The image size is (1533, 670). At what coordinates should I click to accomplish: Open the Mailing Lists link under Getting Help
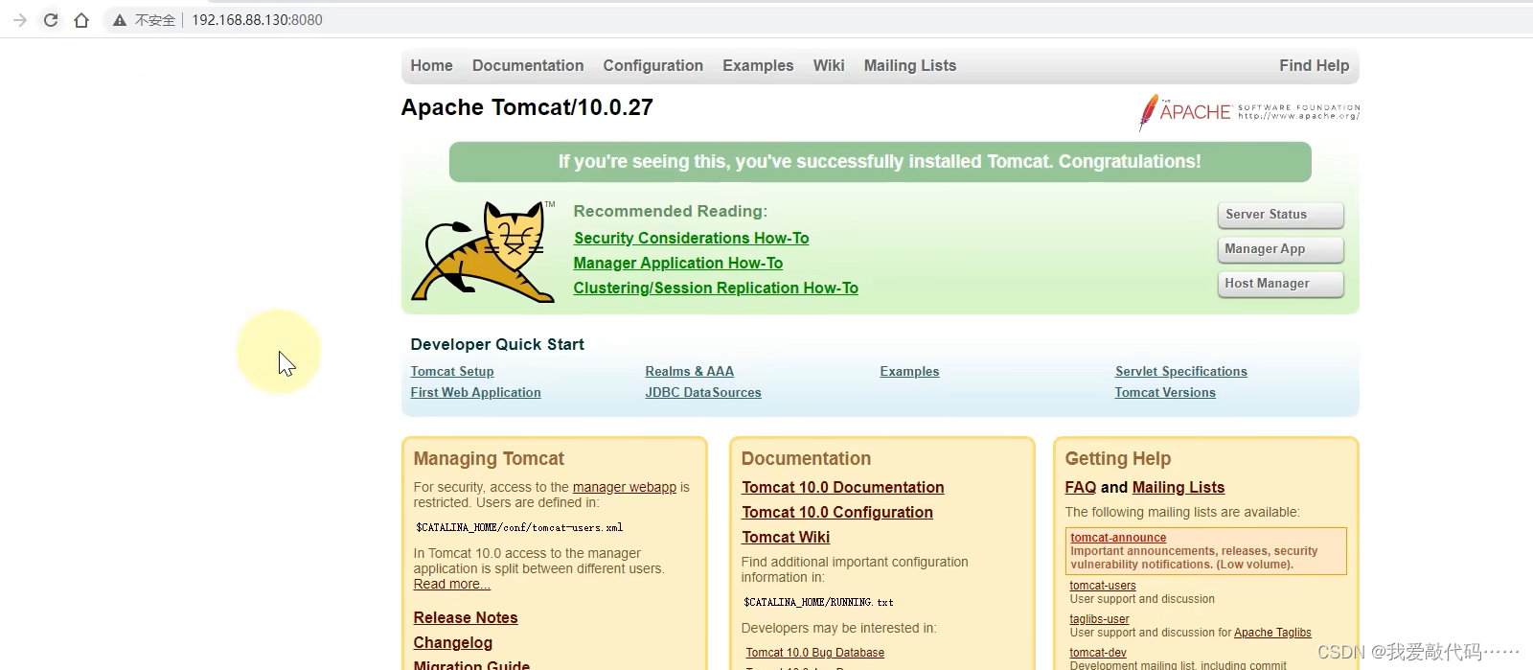tap(1178, 487)
